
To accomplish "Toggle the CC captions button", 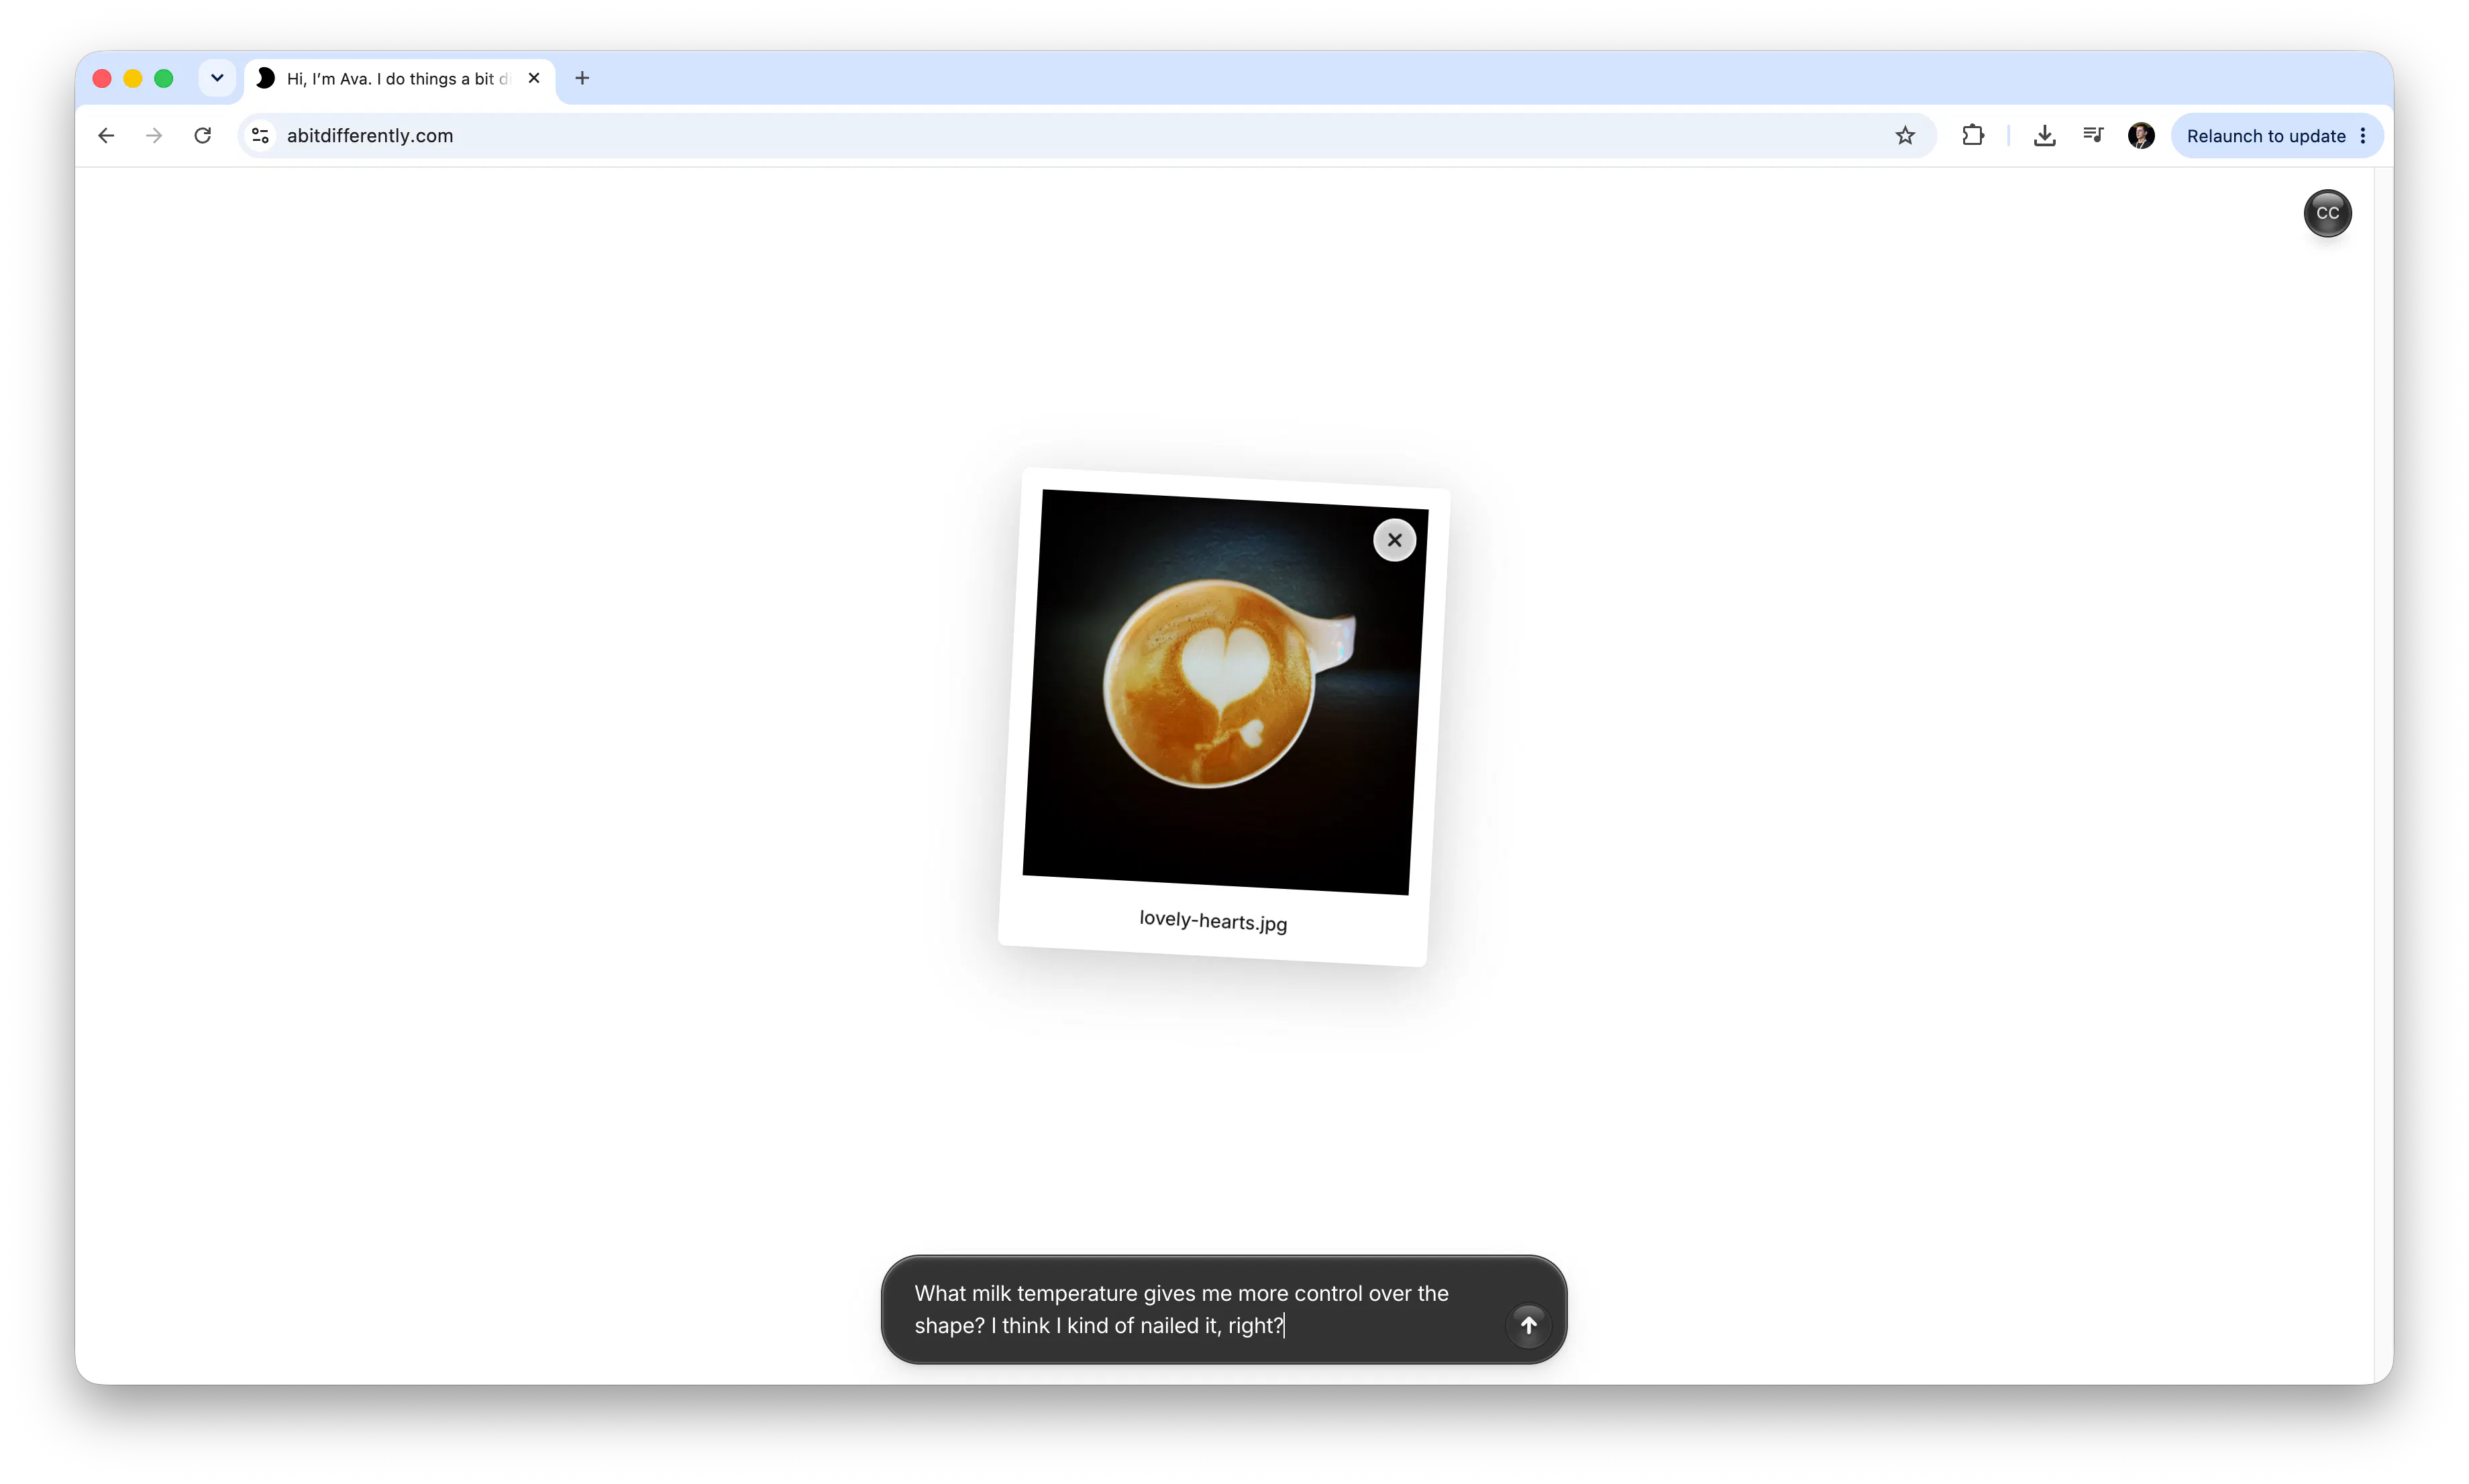I will (x=2327, y=213).
